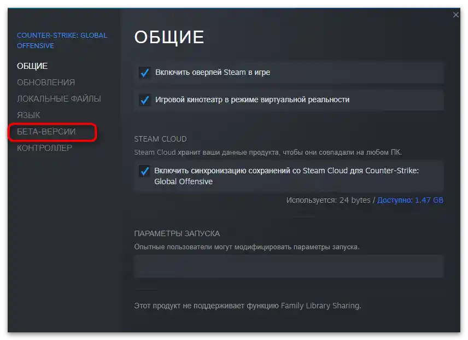Screen dimensions: 468x340
Task: Click the "Используется: 24 bytes" text
Action: click(x=329, y=200)
